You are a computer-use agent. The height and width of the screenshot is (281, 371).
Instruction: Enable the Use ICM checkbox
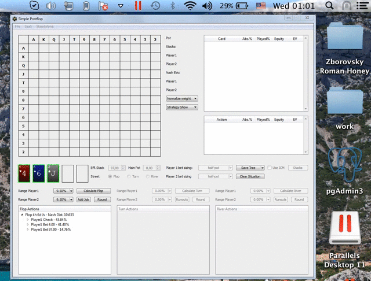(269, 168)
